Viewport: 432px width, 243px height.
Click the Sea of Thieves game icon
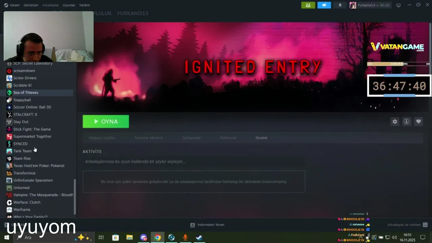9,92
